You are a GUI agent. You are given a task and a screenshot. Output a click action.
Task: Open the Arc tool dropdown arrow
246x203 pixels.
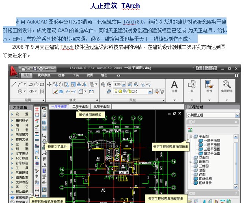(x=25, y=84)
